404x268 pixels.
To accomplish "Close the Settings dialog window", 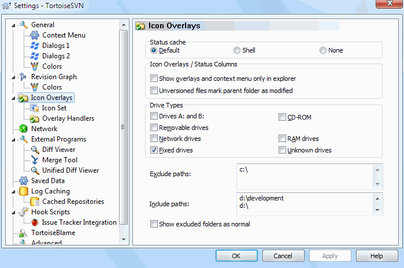I will coord(390,3).
